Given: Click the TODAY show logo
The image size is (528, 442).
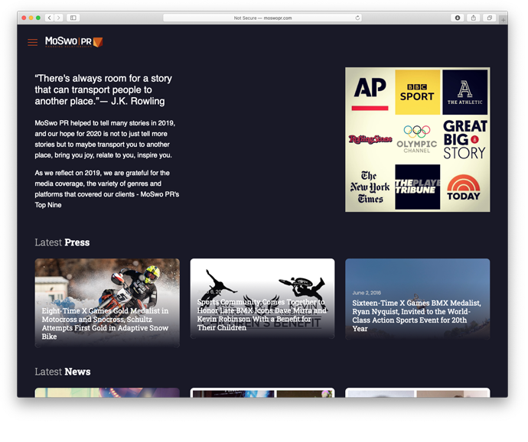Looking at the screenshot, I should point(464,187).
